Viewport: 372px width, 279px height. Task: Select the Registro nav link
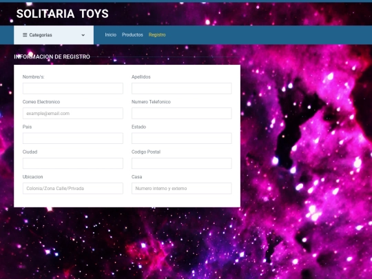tap(157, 34)
